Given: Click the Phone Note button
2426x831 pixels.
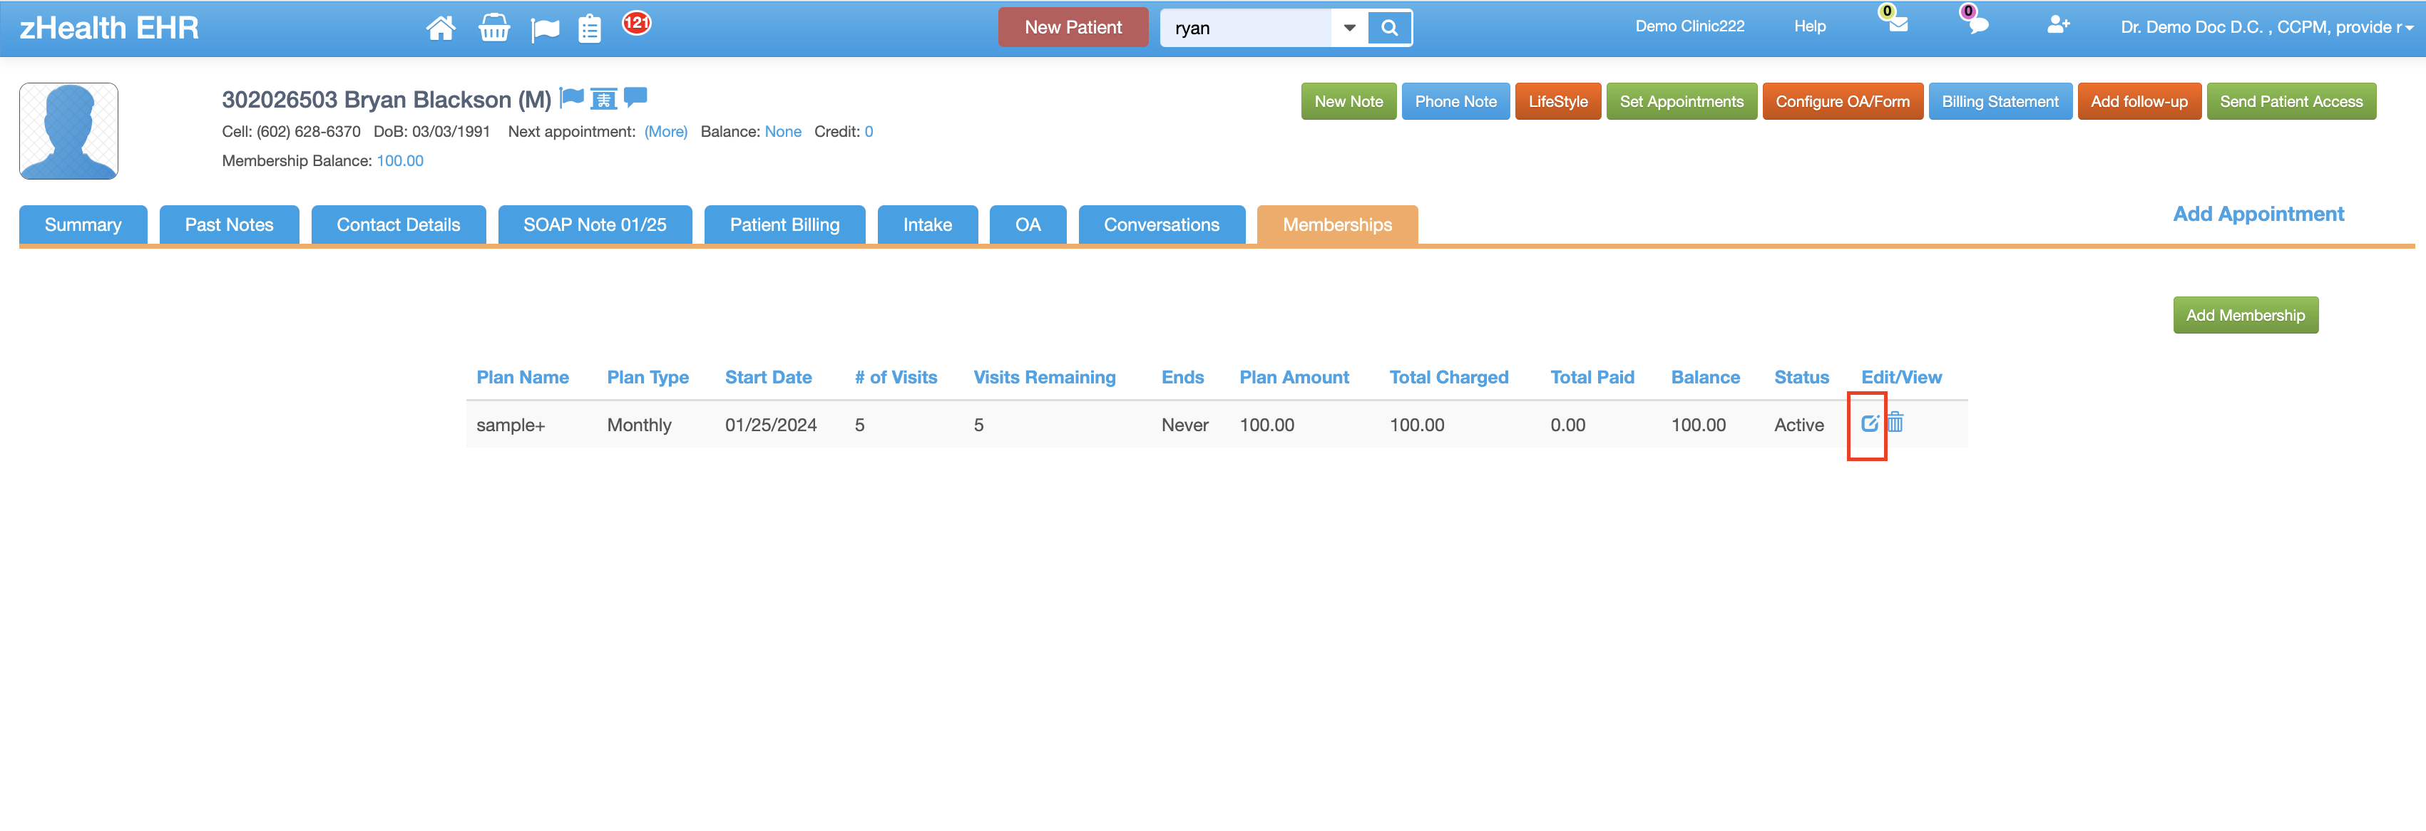Looking at the screenshot, I should pyautogui.click(x=1455, y=102).
